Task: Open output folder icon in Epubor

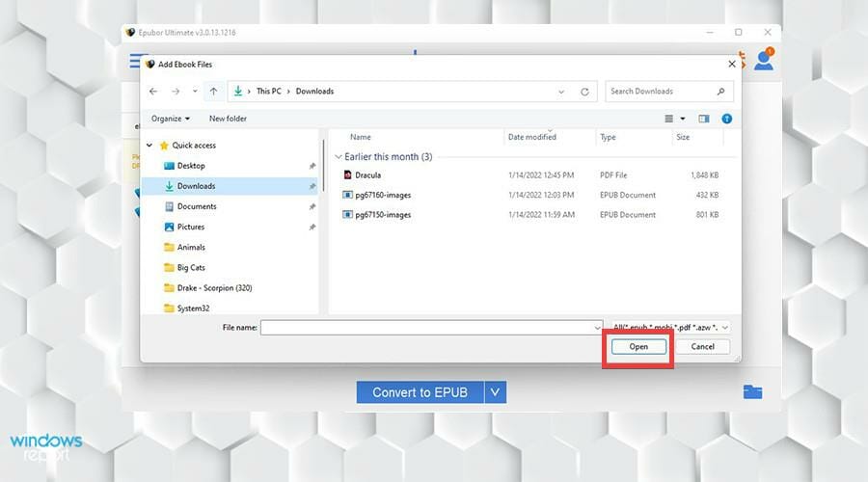Action: (x=753, y=392)
